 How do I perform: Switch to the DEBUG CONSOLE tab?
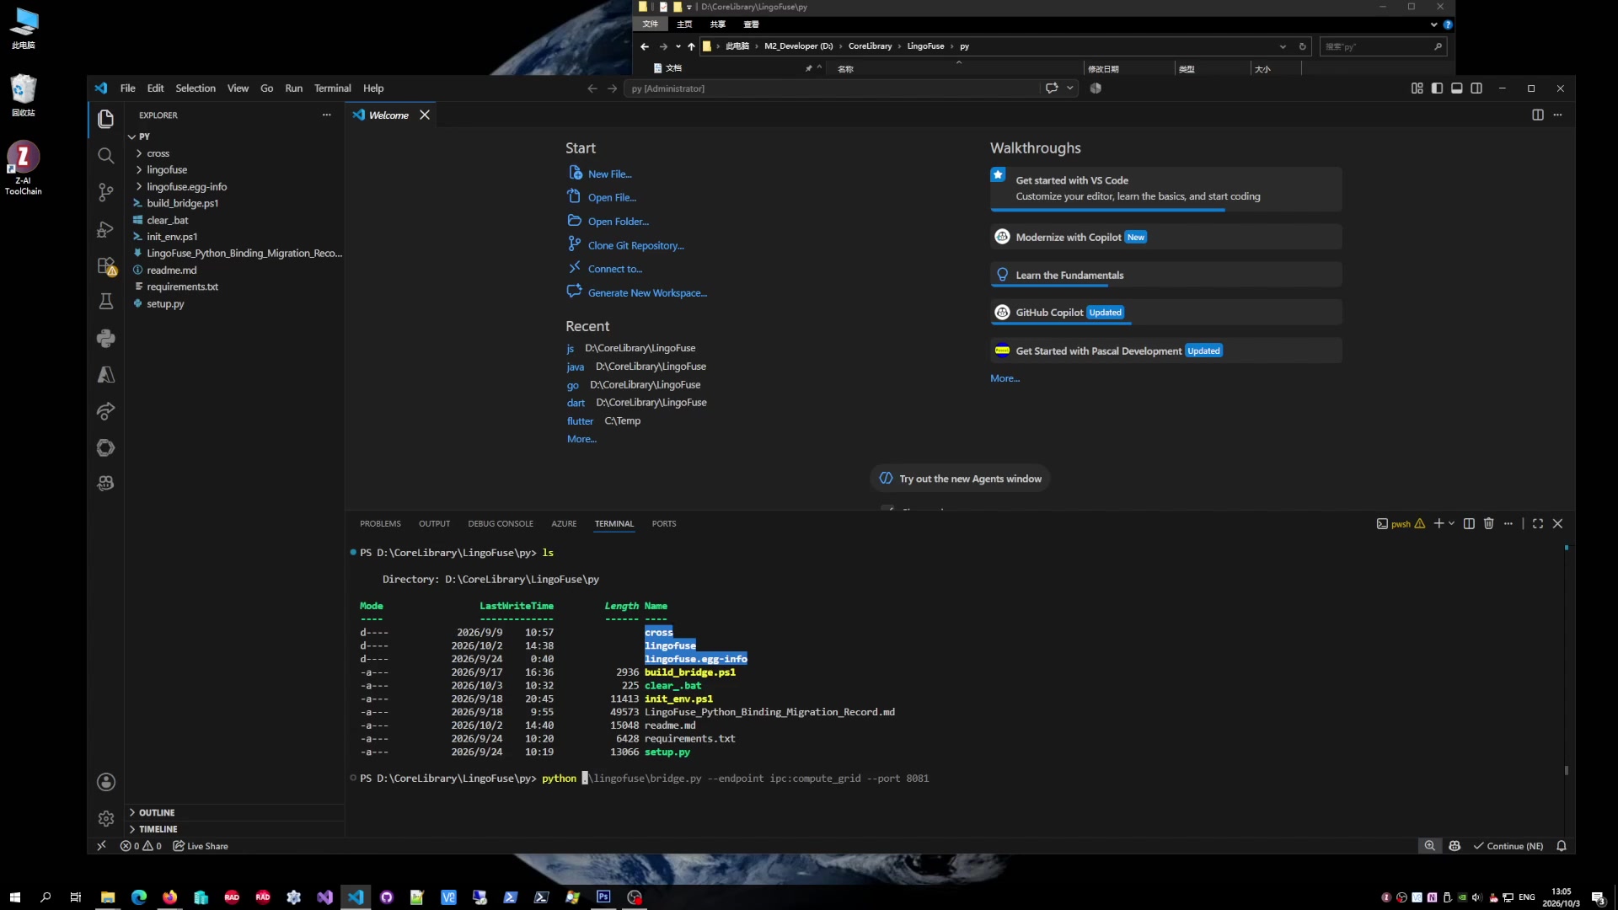pos(501,524)
